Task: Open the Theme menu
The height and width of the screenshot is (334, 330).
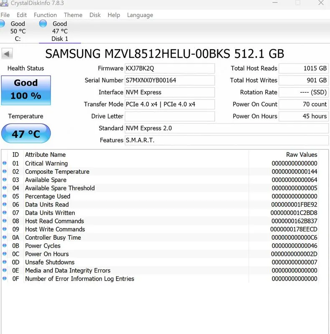Action: click(x=73, y=15)
